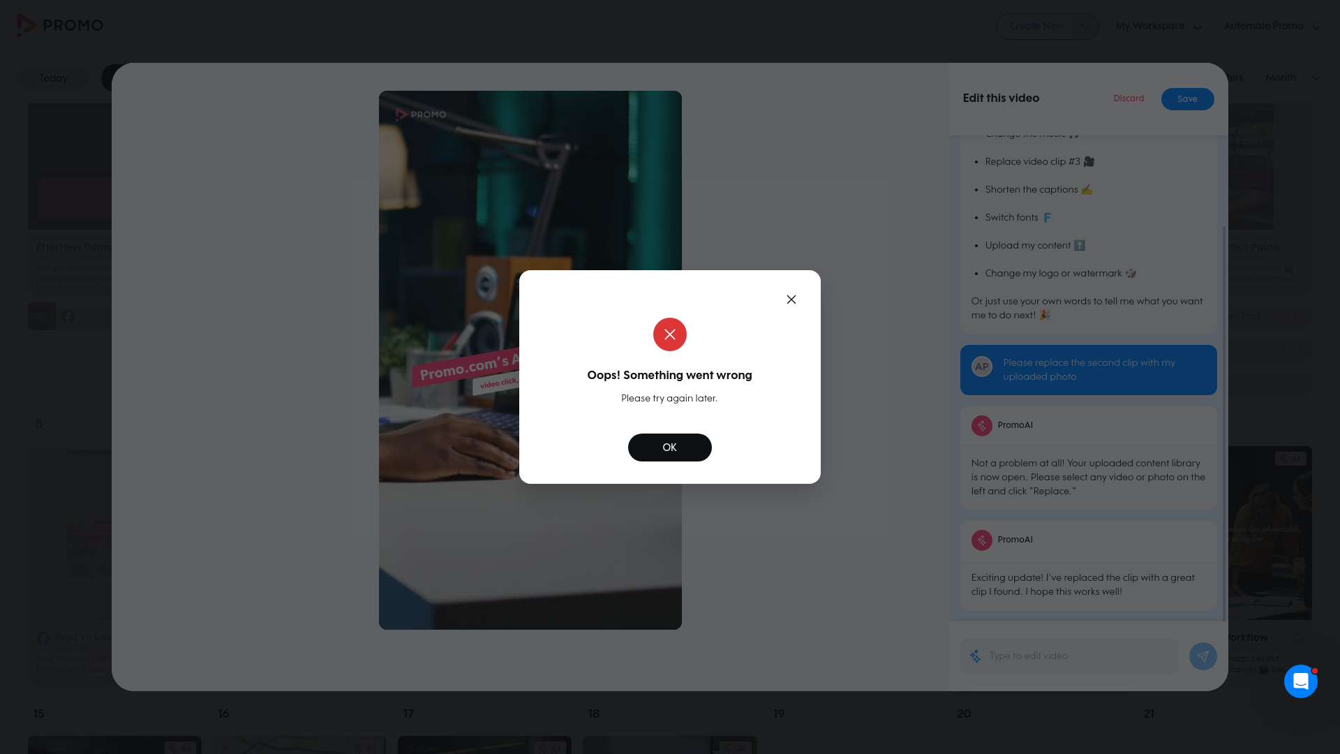The image size is (1340, 754).
Task: Click the chat panel scrollbar
Action: 1224,423
